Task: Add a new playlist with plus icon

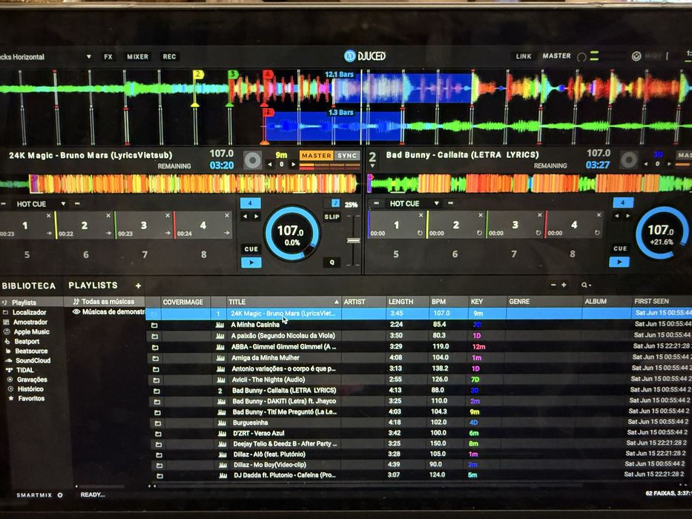Action: click(138, 286)
